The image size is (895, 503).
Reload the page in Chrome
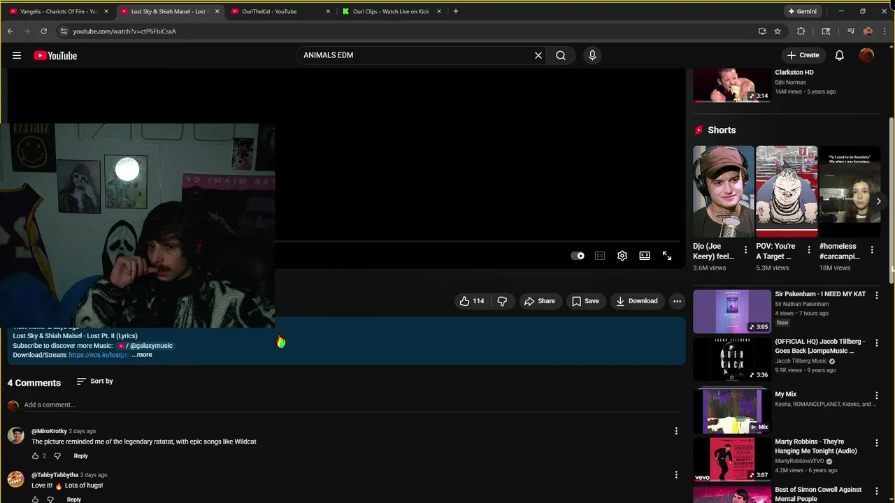(x=43, y=31)
